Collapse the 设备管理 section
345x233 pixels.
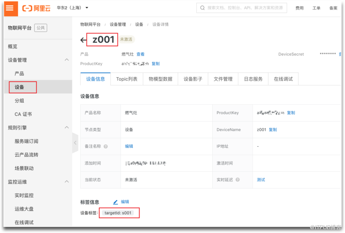(66, 60)
